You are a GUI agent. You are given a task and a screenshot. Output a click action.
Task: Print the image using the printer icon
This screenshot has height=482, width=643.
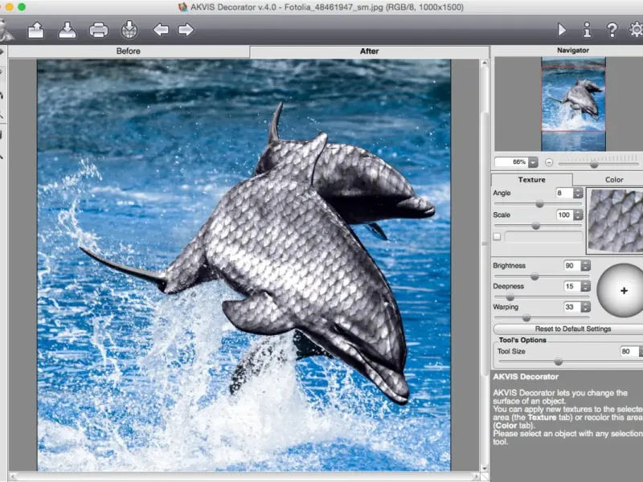coord(98,31)
